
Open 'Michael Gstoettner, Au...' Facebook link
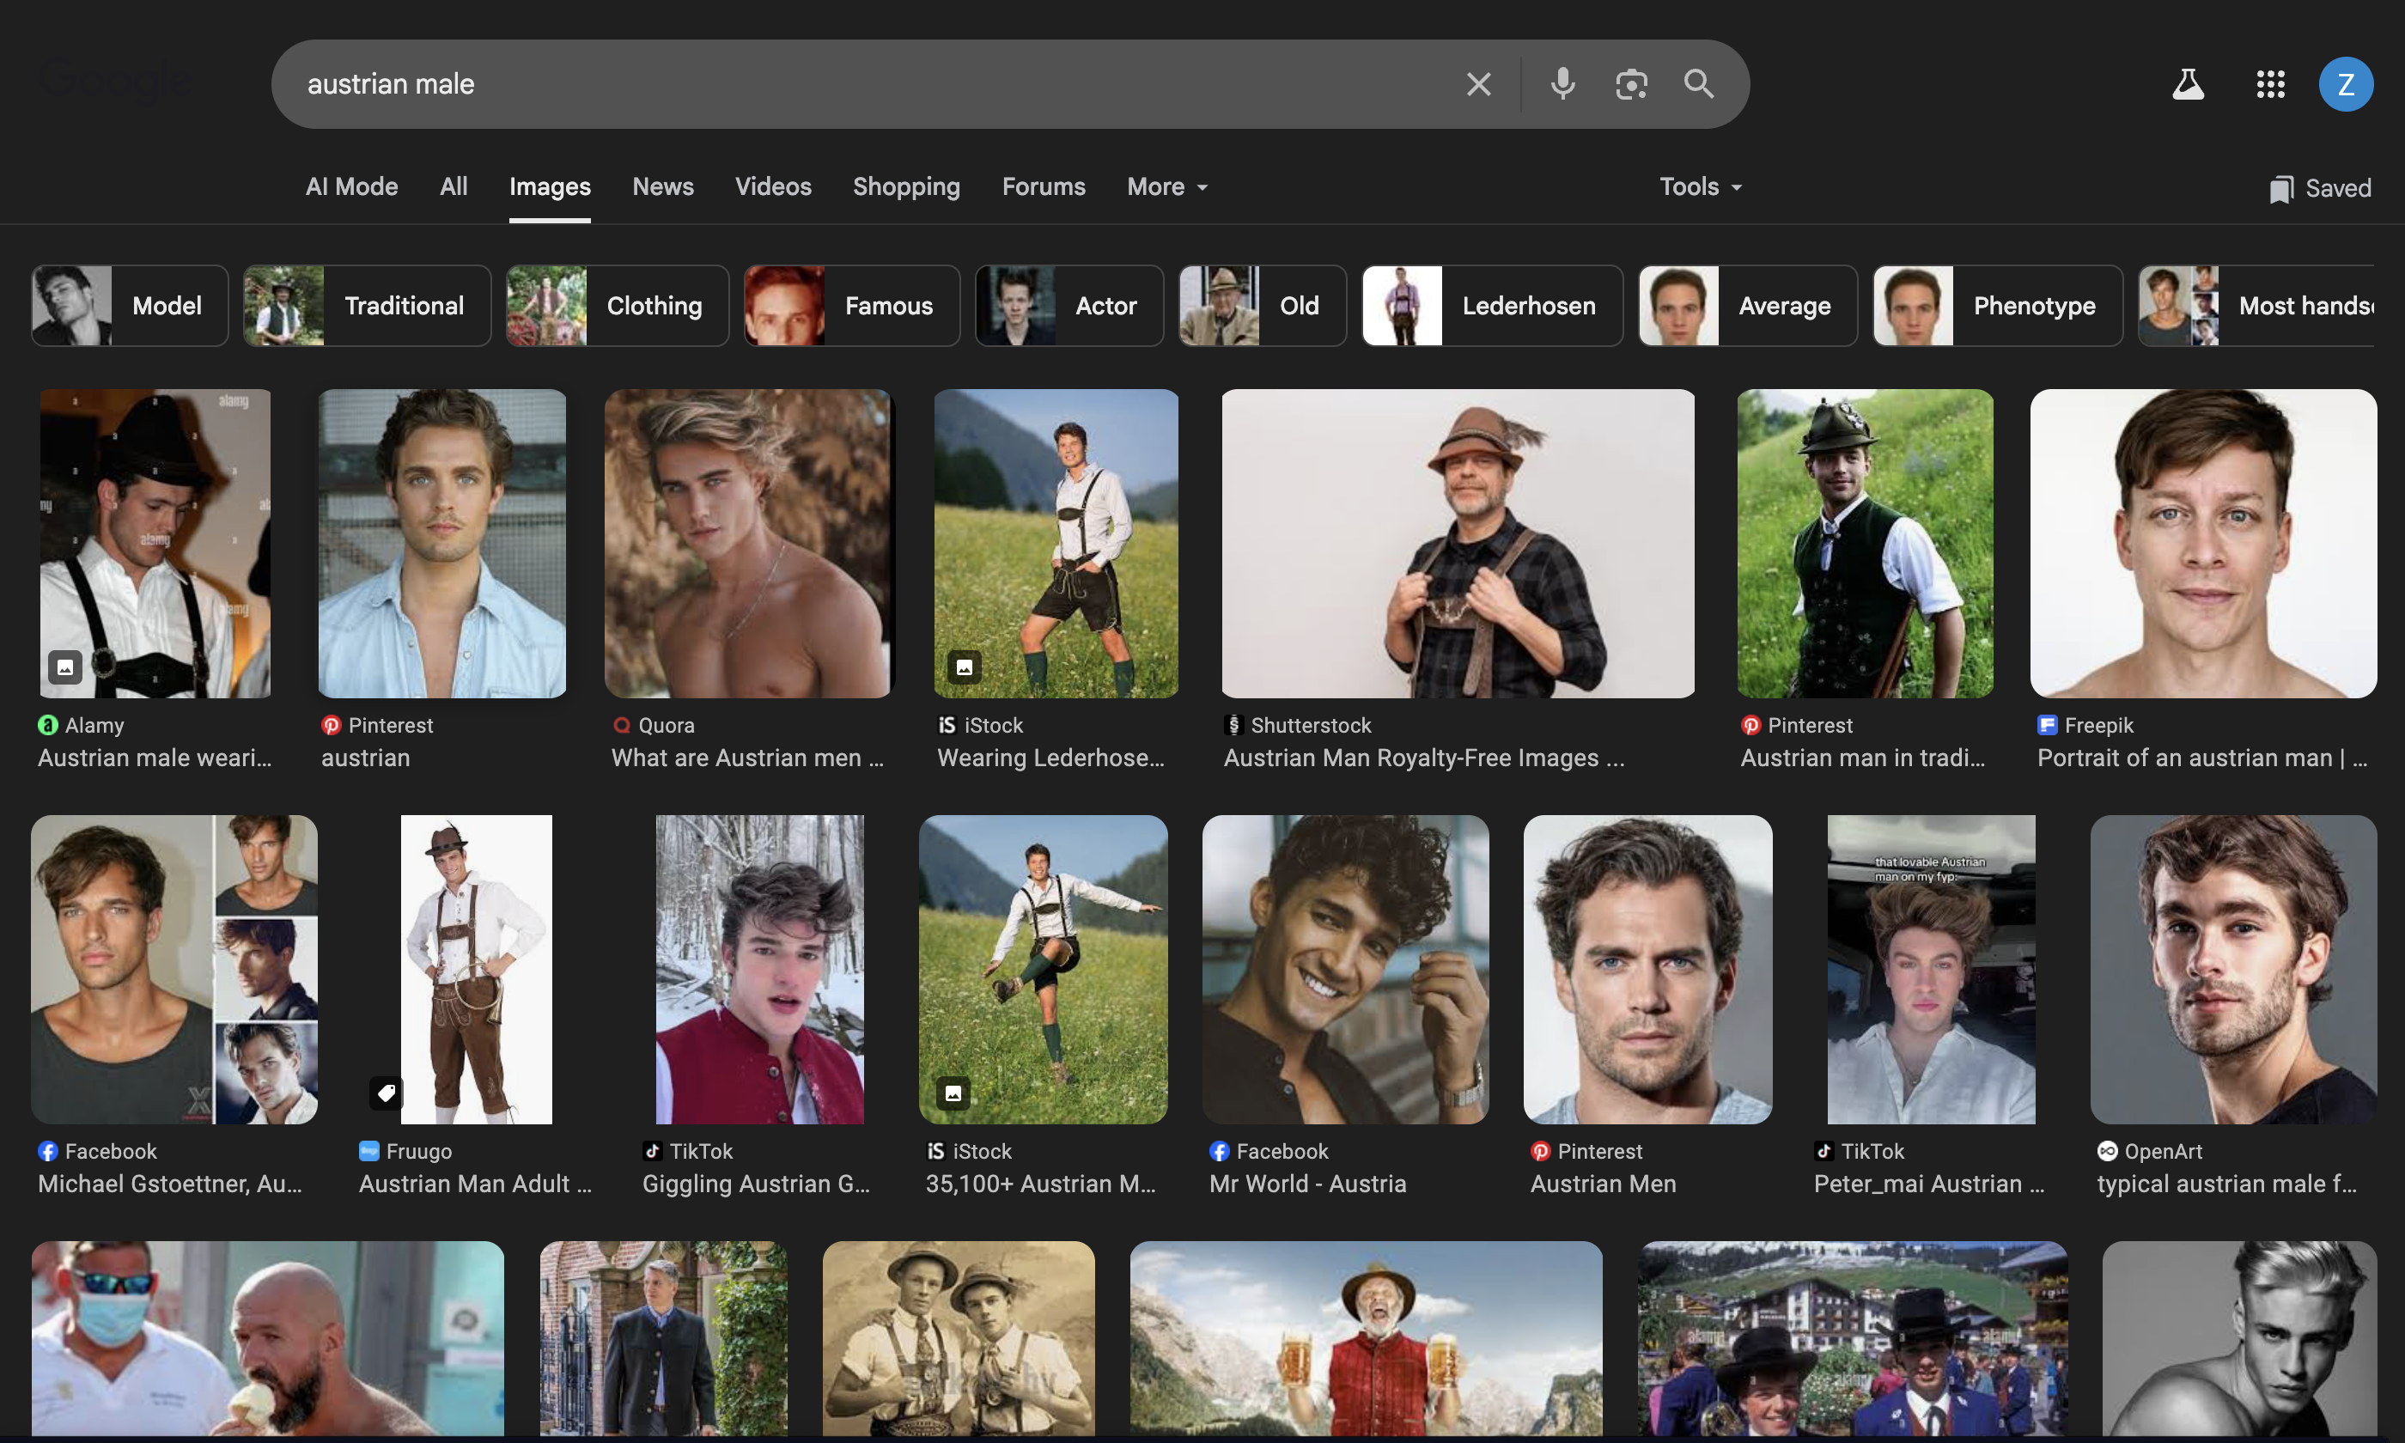tap(170, 1184)
